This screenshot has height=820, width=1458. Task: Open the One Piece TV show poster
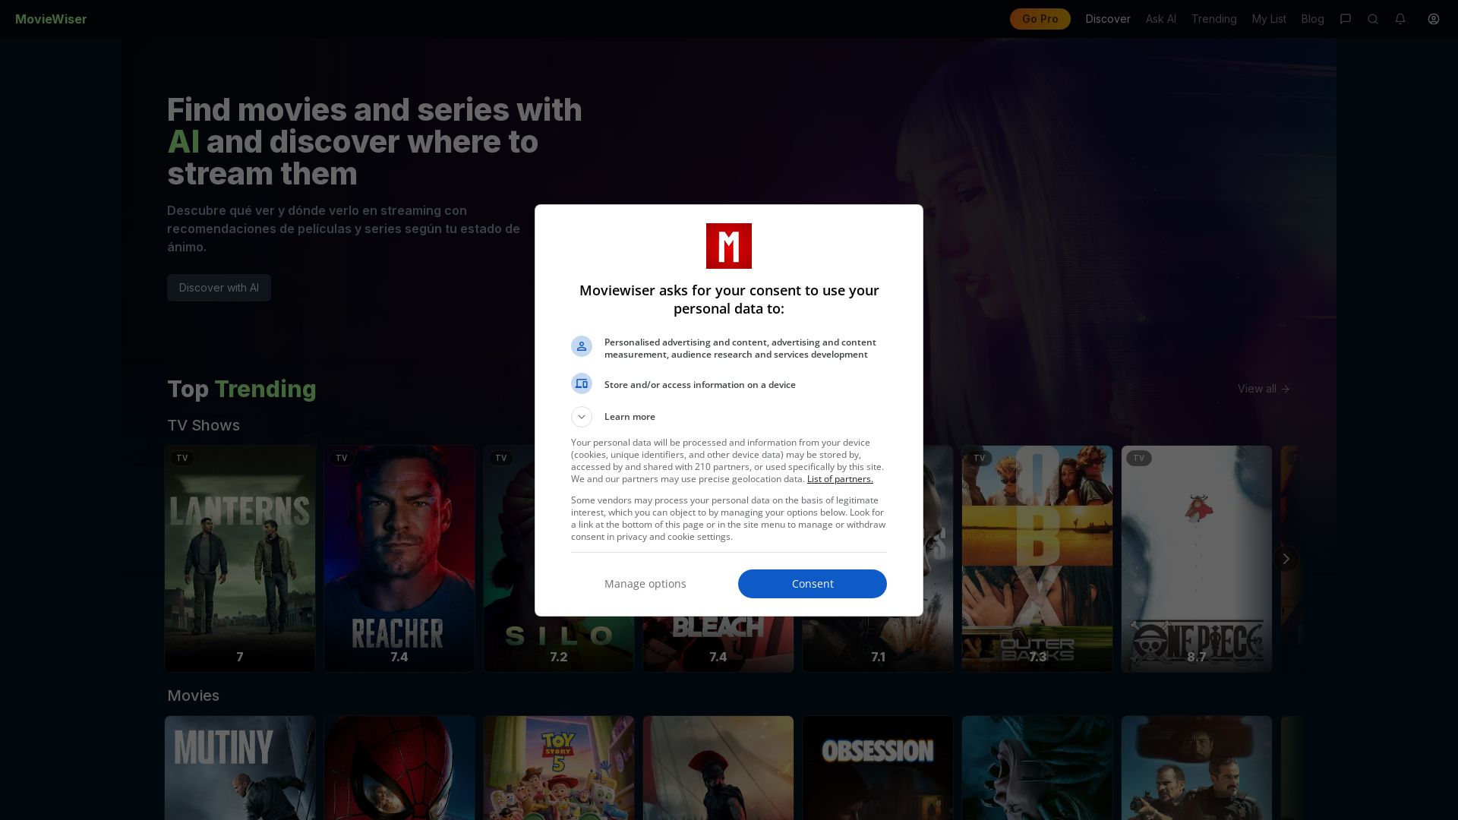(x=1197, y=559)
